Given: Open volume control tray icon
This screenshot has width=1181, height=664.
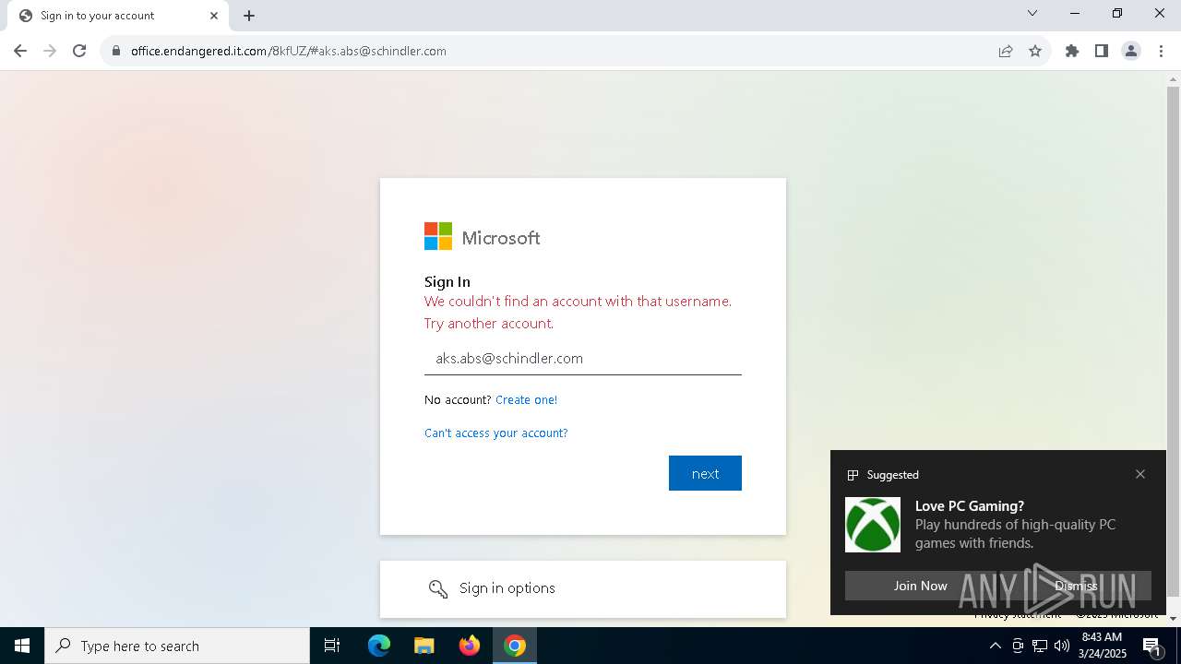Looking at the screenshot, I should [1062, 646].
